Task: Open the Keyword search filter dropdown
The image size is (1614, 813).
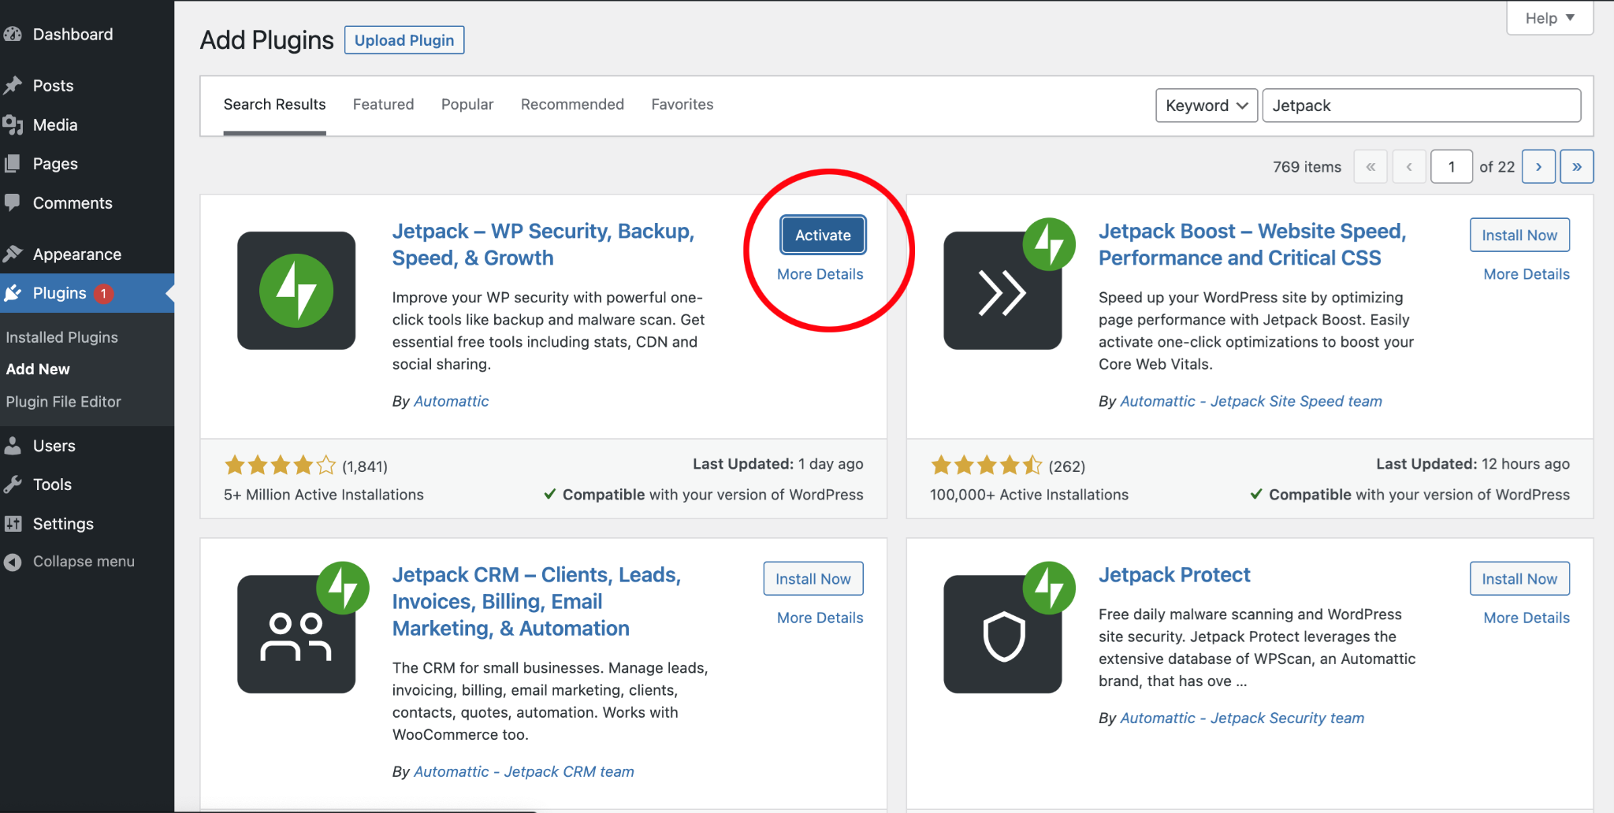Action: pyautogui.click(x=1206, y=105)
